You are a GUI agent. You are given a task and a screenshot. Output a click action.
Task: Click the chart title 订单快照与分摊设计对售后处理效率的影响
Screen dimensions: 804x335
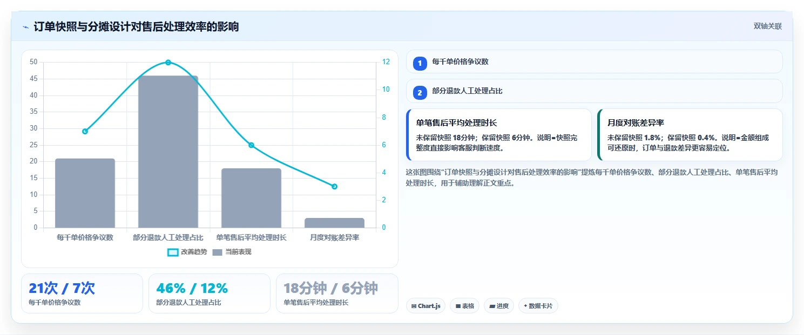click(136, 27)
